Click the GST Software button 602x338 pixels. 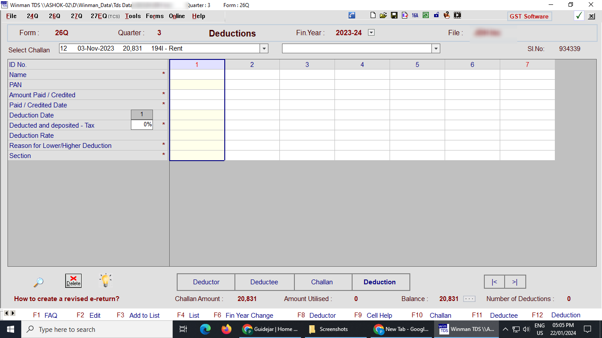click(529, 16)
